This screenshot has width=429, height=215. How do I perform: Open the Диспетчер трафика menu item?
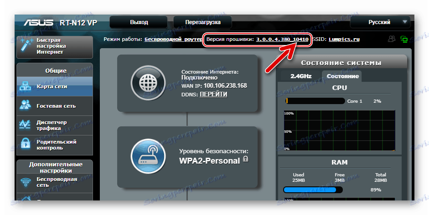pyautogui.click(x=55, y=125)
